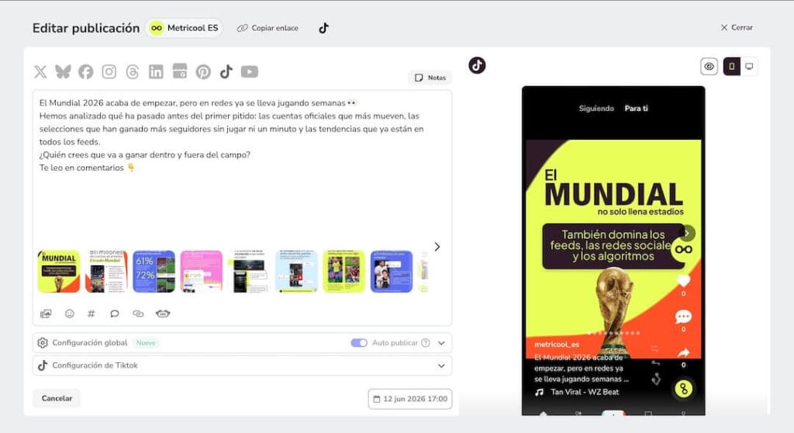Click the Auto publicar help question mark
This screenshot has height=433, width=794.
(426, 343)
